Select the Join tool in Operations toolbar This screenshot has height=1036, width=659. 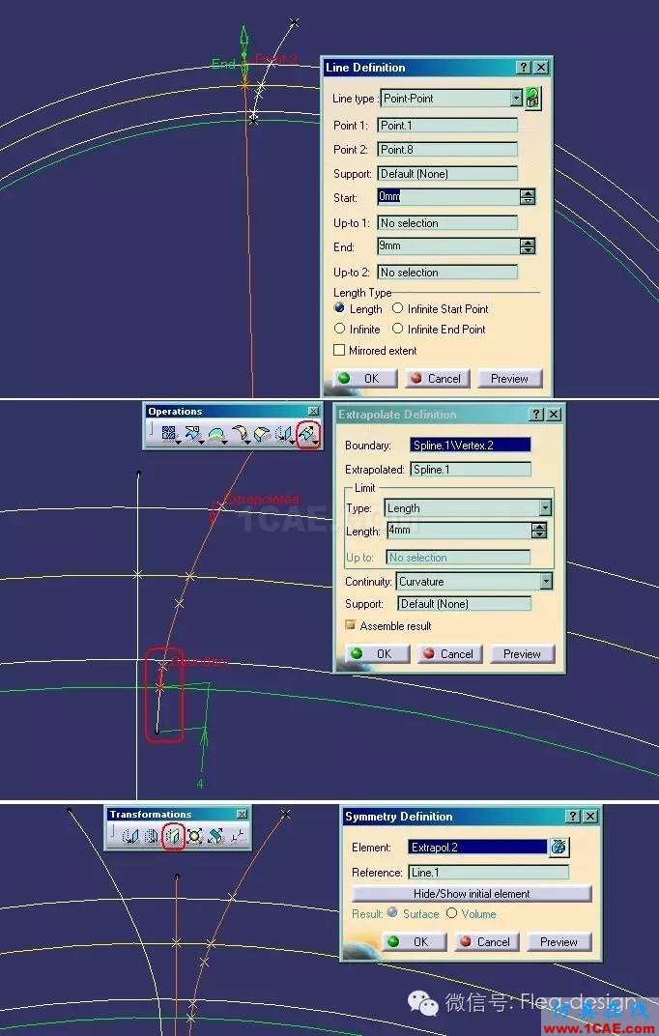tap(169, 433)
